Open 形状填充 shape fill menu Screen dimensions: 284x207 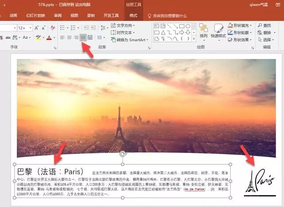pyautogui.click(x=240, y=26)
